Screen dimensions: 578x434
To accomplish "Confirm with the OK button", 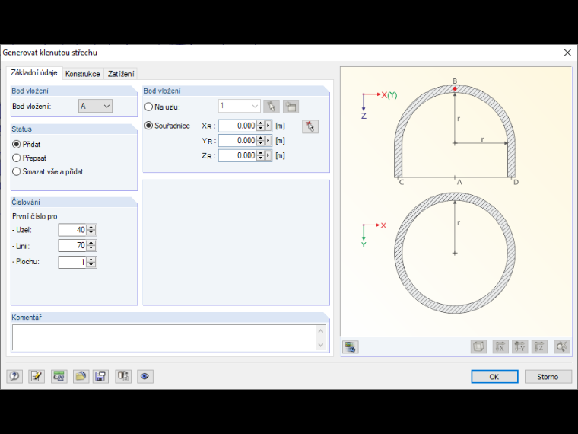I will click(x=494, y=377).
